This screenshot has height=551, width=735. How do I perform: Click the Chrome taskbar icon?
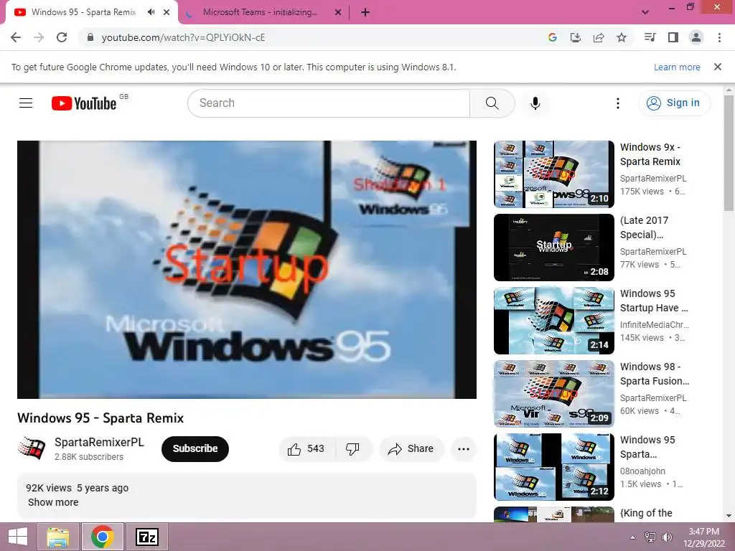[103, 537]
